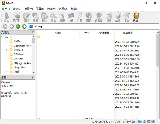Open the 命令(C) menu
The width and height of the screenshot is (160, 124).
[x=17, y=9]
